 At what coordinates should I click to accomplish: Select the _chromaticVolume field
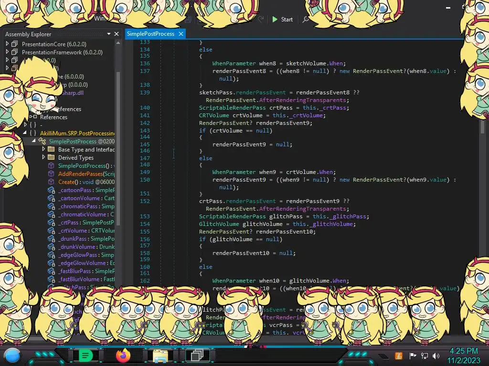click(x=86, y=214)
